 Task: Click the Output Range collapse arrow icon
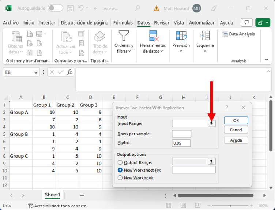pyautogui.click(x=211, y=161)
